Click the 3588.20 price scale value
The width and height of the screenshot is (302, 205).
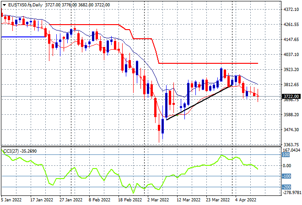coord(291,115)
